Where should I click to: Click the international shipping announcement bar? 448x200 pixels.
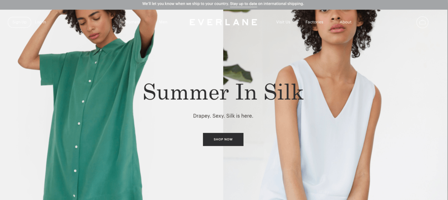224,4
